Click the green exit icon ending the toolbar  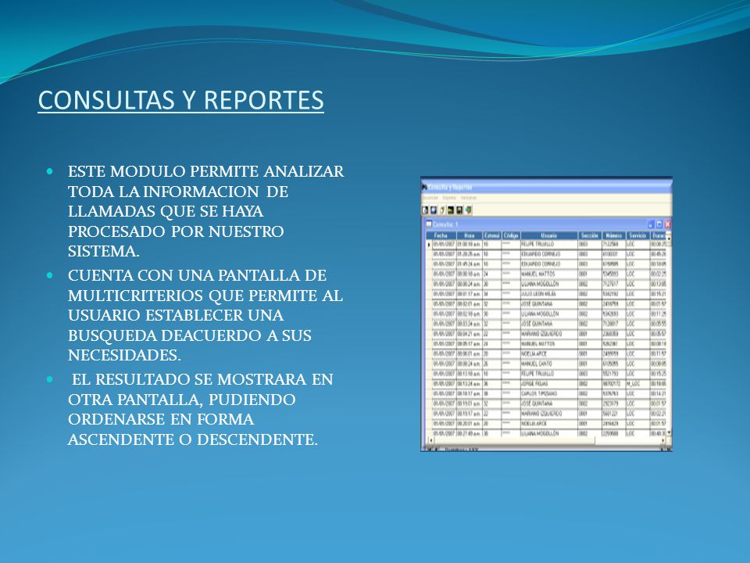pyautogui.click(x=468, y=210)
